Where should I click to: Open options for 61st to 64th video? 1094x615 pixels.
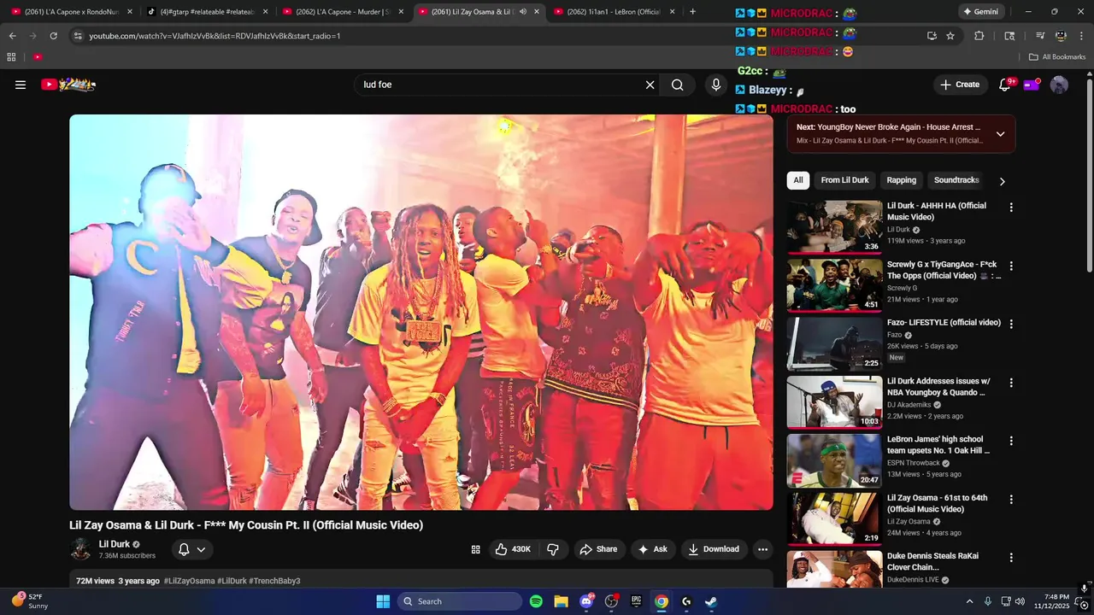tap(1011, 499)
